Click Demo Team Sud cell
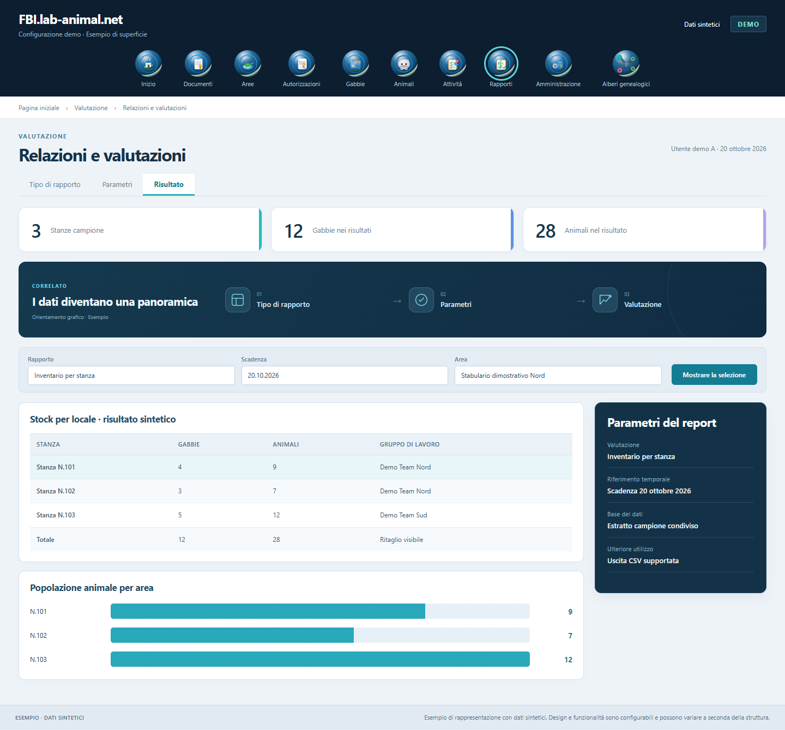Viewport: 785px width, 730px height. click(403, 515)
